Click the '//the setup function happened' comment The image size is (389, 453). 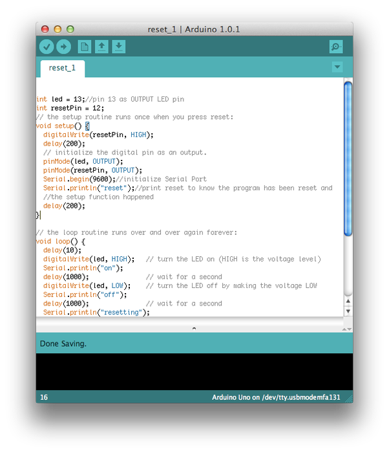coord(98,197)
